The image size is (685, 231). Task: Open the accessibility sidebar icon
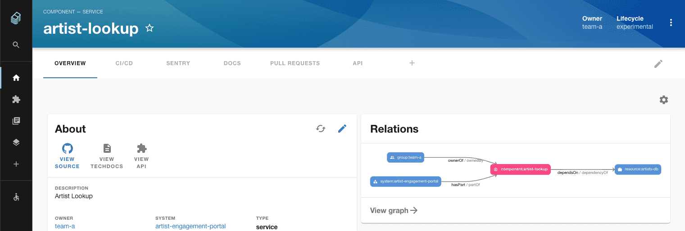(x=16, y=197)
